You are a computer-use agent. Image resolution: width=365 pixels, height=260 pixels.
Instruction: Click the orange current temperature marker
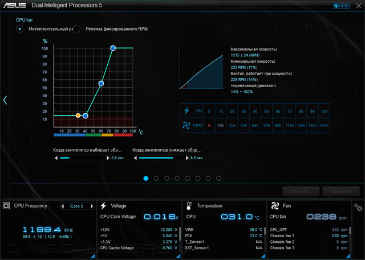point(78,115)
